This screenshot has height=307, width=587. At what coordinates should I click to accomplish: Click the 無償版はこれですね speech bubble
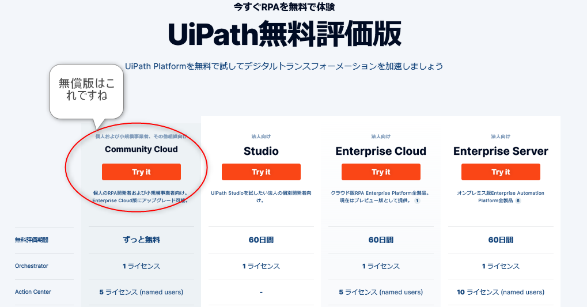[x=86, y=90]
